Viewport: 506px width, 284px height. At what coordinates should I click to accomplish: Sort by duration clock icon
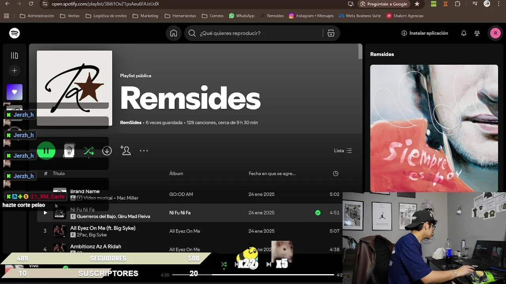[336, 174]
